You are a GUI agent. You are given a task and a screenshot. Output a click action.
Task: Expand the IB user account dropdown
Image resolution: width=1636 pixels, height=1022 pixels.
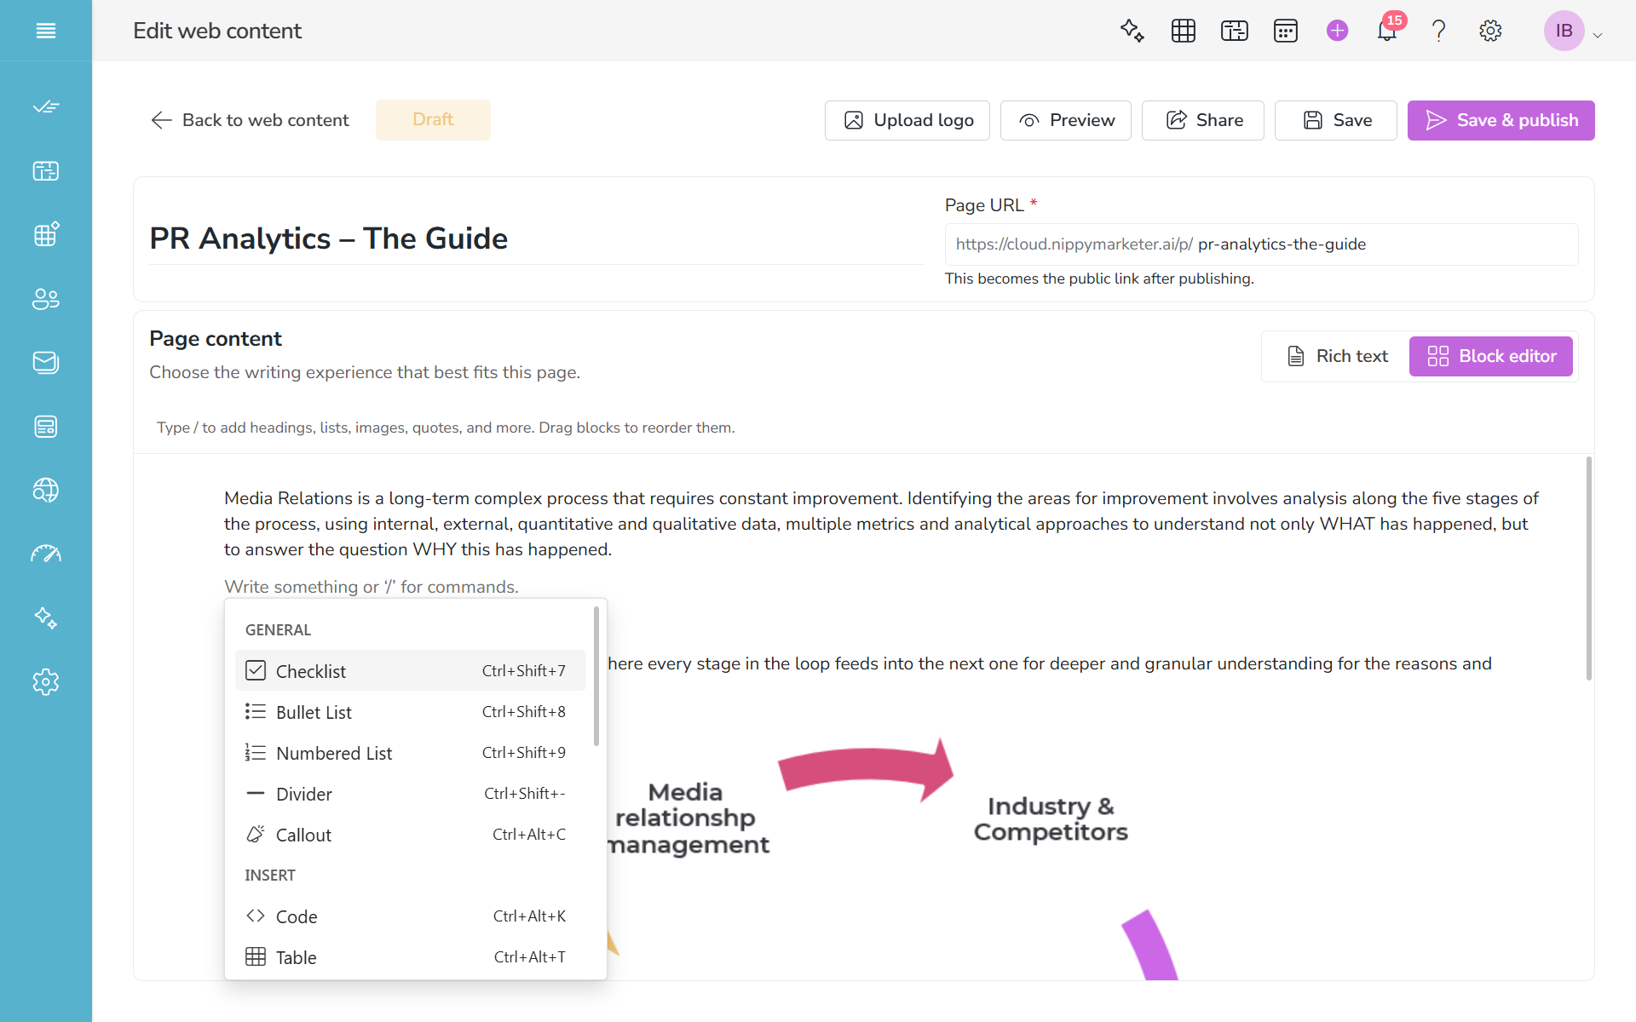(x=1573, y=31)
